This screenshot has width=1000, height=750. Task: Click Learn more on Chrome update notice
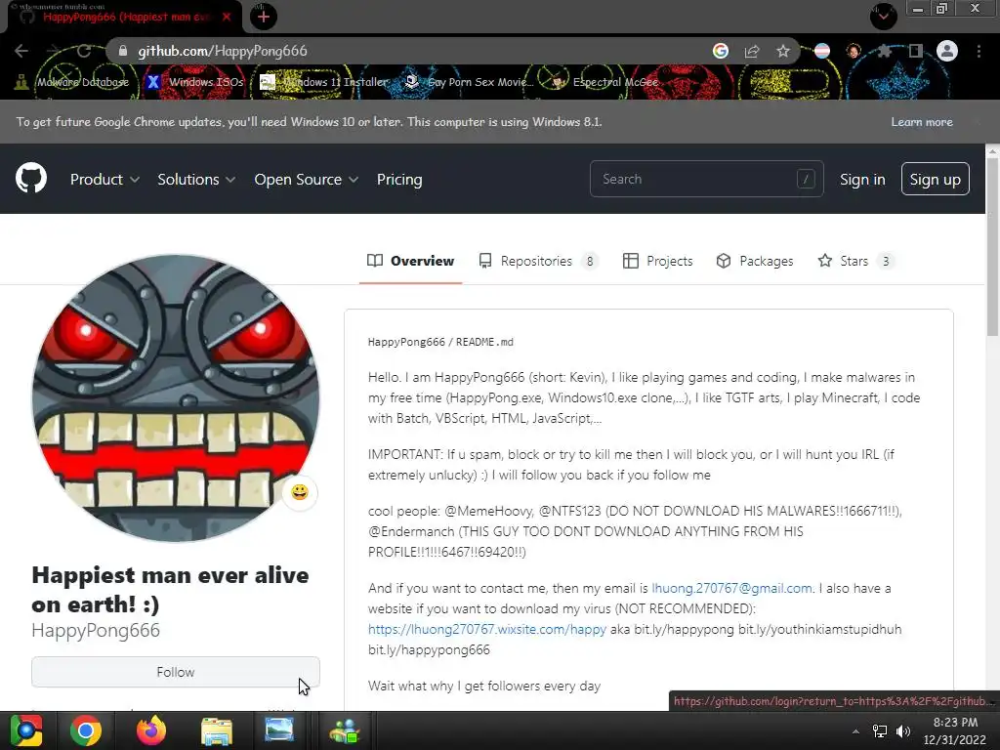(922, 122)
